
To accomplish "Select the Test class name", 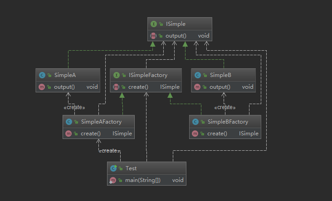I will [x=131, y=168].
